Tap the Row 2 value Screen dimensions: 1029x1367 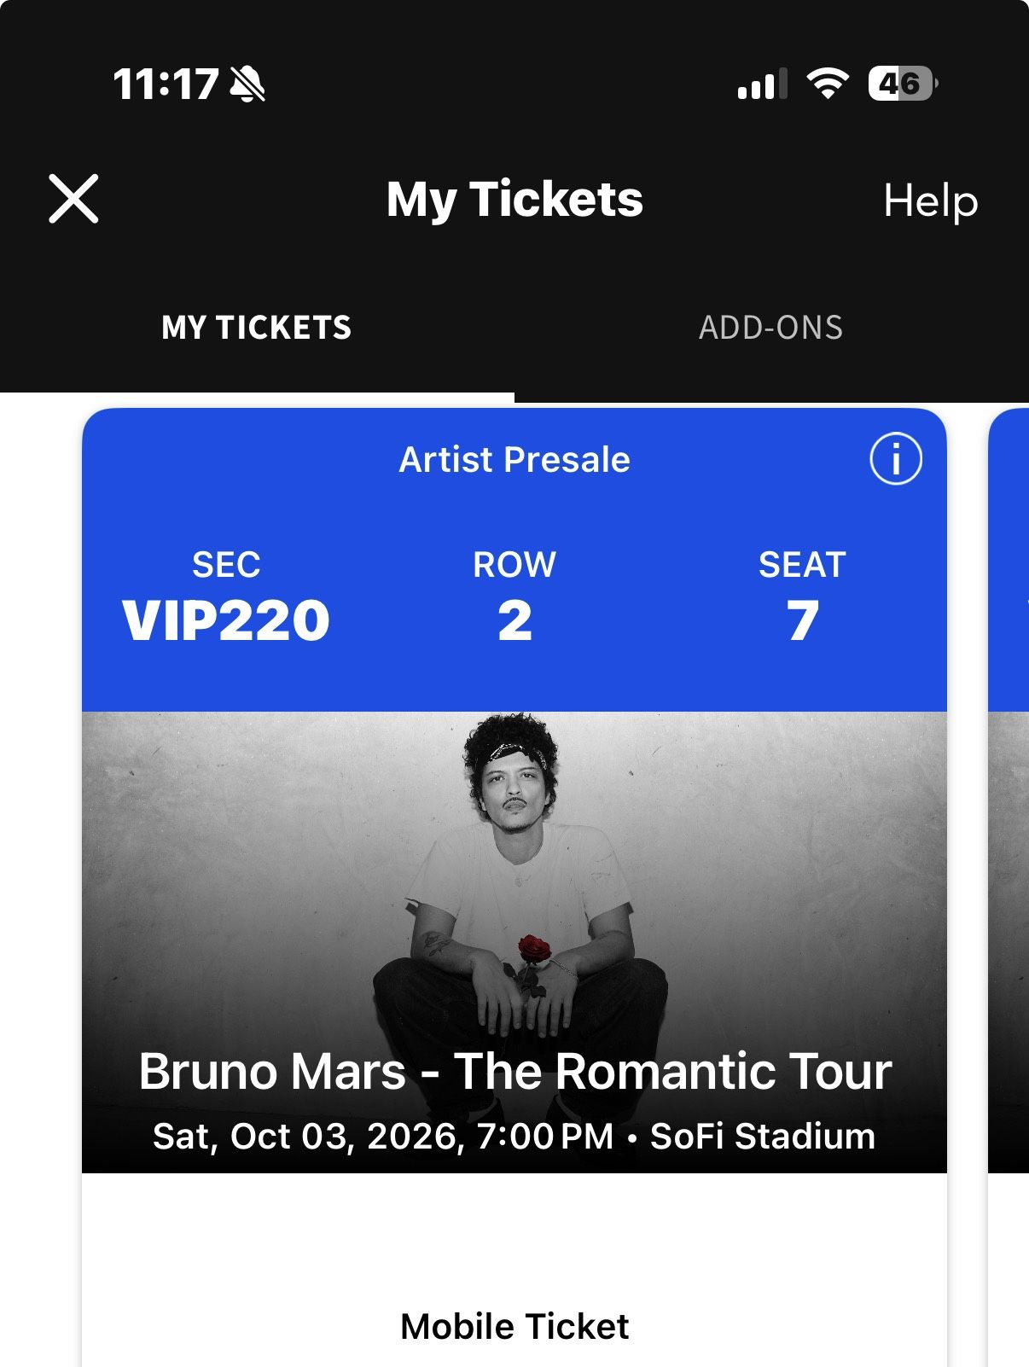click(x=514, y=620)
